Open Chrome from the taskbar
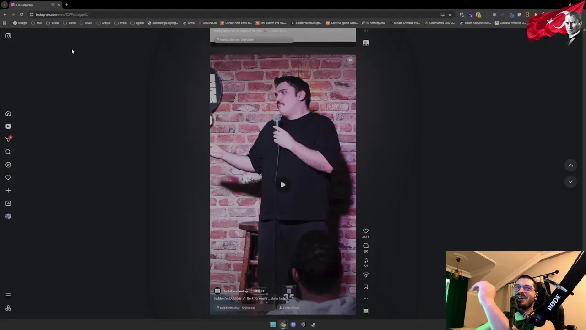The width and height of the screenshot is (586, 330). (x=283, y=324)
